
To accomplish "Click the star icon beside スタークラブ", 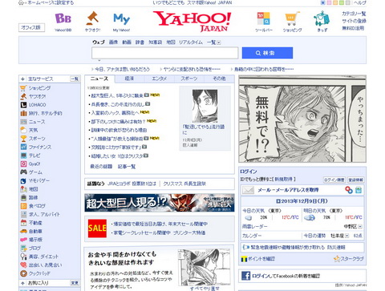I will (337, 259).
